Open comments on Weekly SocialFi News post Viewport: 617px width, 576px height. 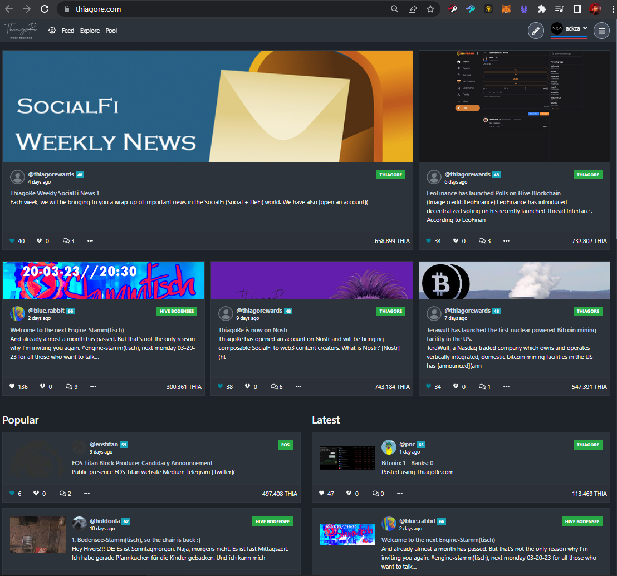click(x=68, y=240)
